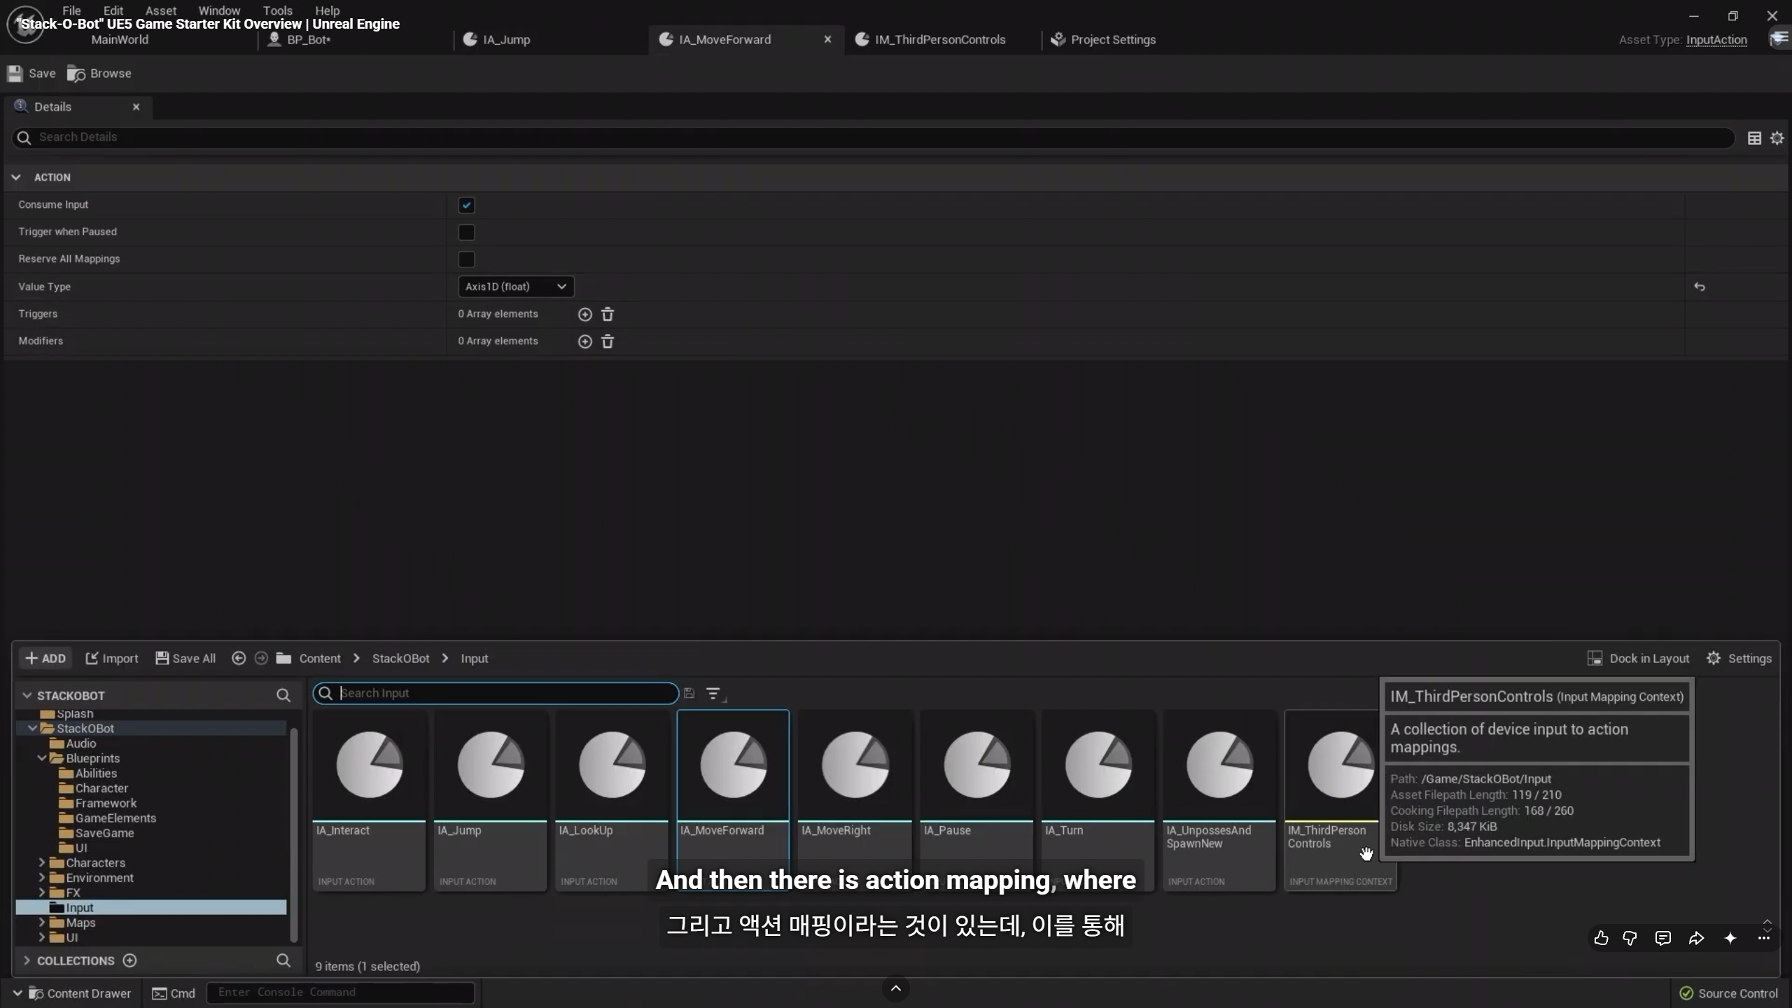1792x1008 pixels.
Task: Expand Environment folder in tree
Action: coord(42,878)
